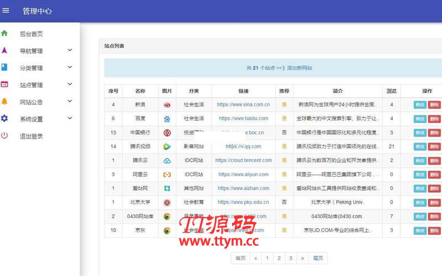This screenshot has height=276, width=442.
Task: Click the gear icon for 系统设置
Action: tap(4, 118)
